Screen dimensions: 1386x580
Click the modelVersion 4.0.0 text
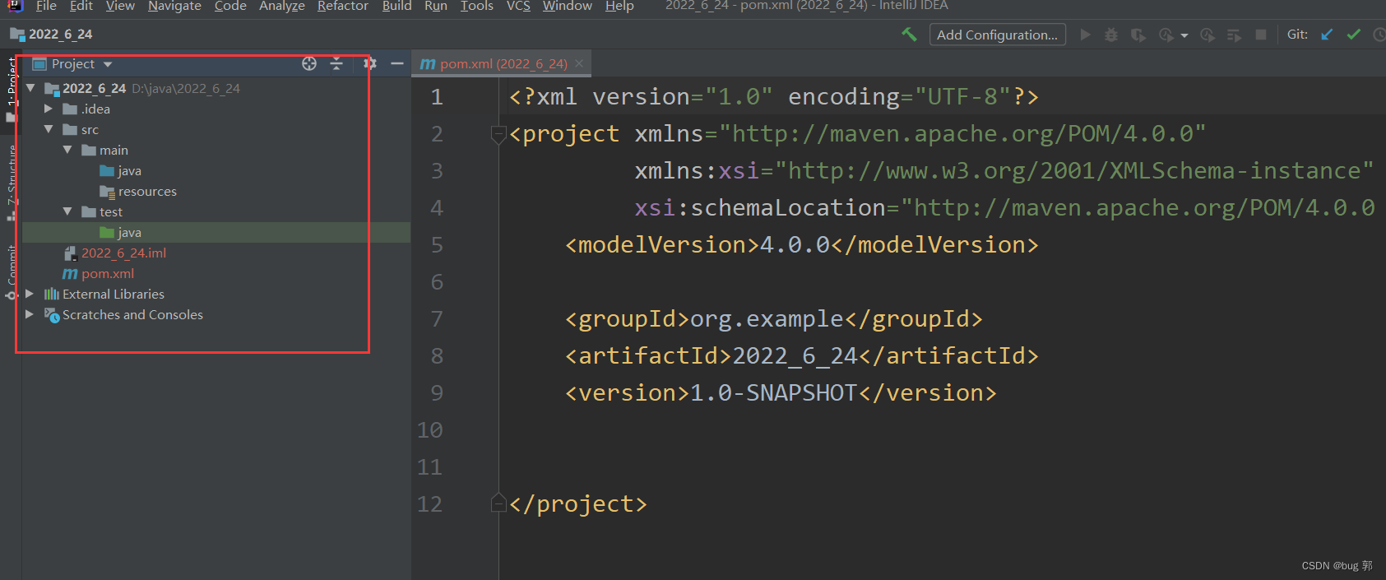tap(795, 245)
